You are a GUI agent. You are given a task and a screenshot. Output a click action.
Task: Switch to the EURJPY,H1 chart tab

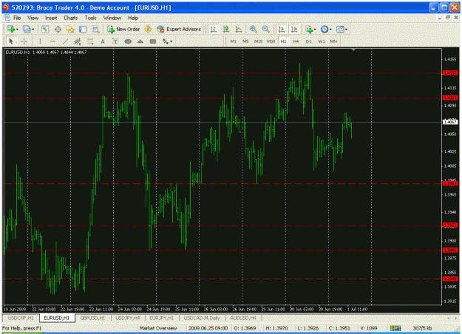161,318
